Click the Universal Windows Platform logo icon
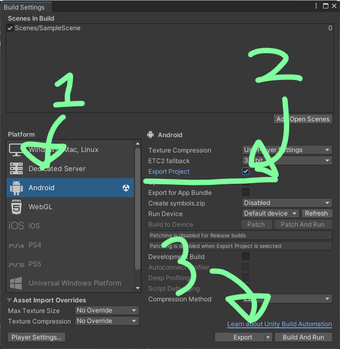Screen dimensions: 340x349 (16, 283)
